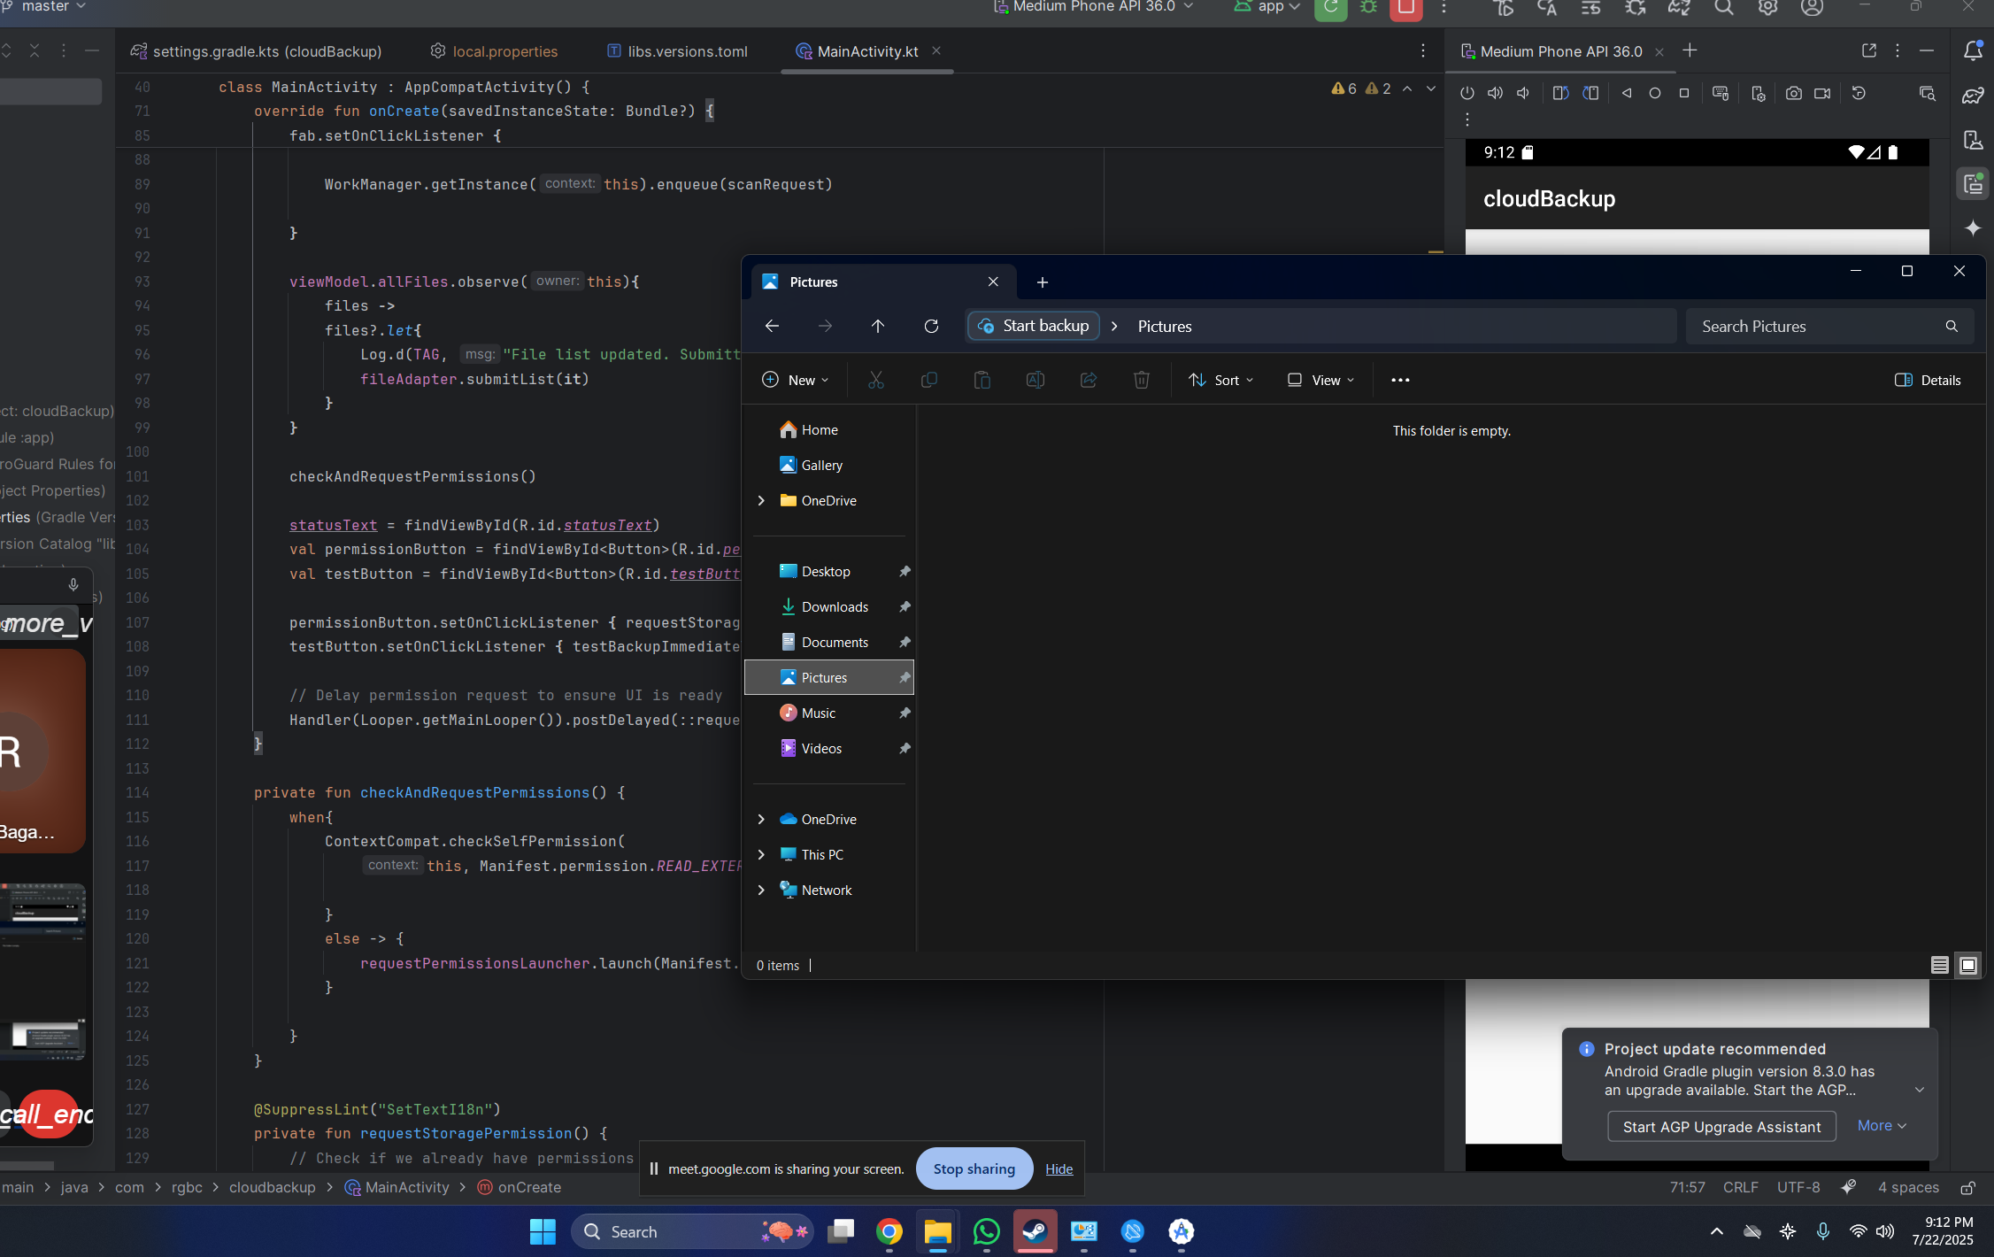Open the Gradle elephant tool window
1994x1257 pixels.
[x=1973, y=96]
